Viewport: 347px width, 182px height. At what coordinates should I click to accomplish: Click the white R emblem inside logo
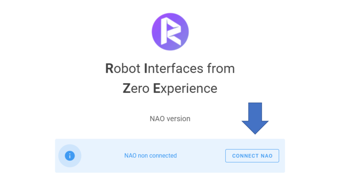(171, 31)
